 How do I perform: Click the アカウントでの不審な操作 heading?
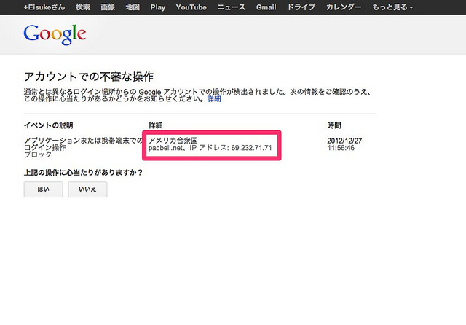tap(89, 77)
